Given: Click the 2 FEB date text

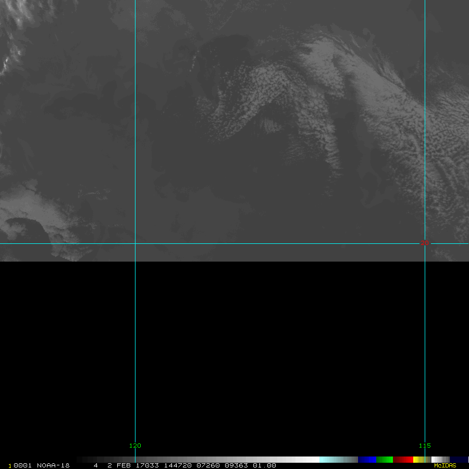Looking at the screenshot, I should (119, 465).
